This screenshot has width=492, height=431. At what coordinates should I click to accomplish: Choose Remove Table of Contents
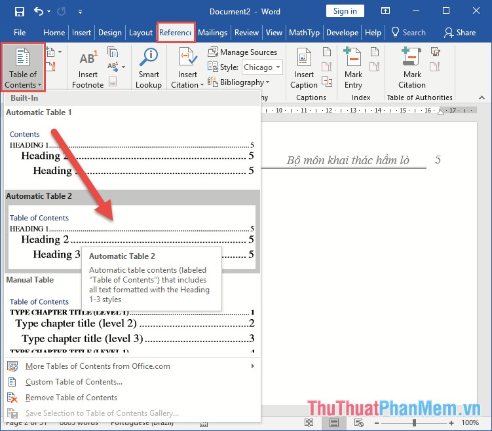132,398
